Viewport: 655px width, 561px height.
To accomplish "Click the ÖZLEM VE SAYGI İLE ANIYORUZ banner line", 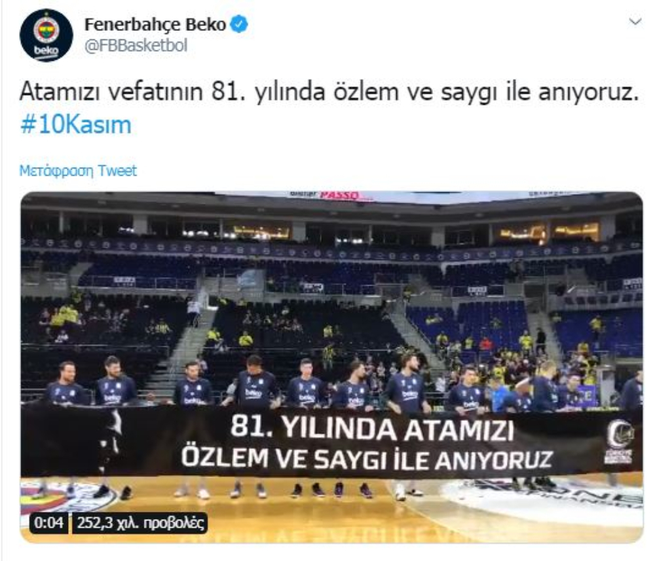I will (x=367, y=459).
